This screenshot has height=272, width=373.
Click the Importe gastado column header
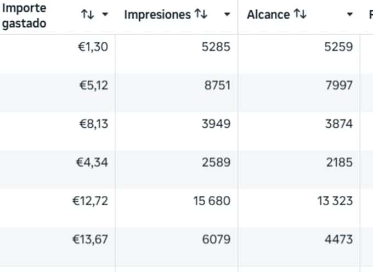(24, 16)
